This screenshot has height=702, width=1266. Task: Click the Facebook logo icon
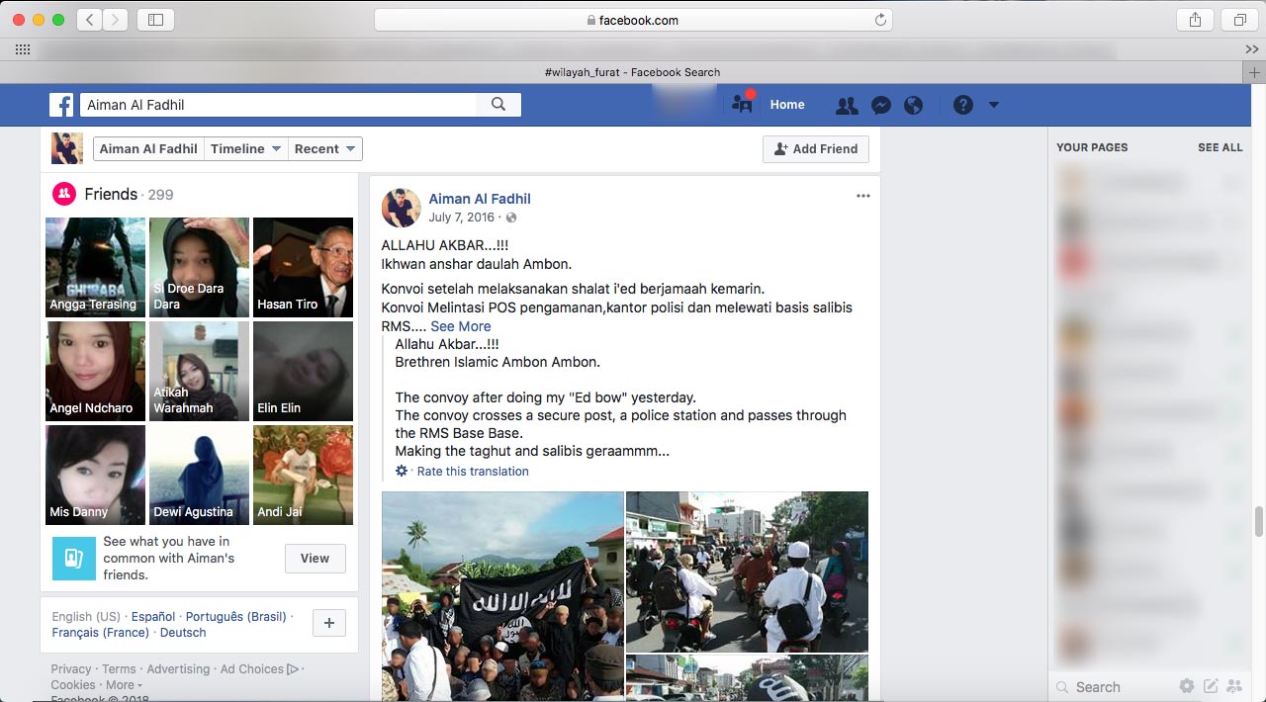pos(61,105)
